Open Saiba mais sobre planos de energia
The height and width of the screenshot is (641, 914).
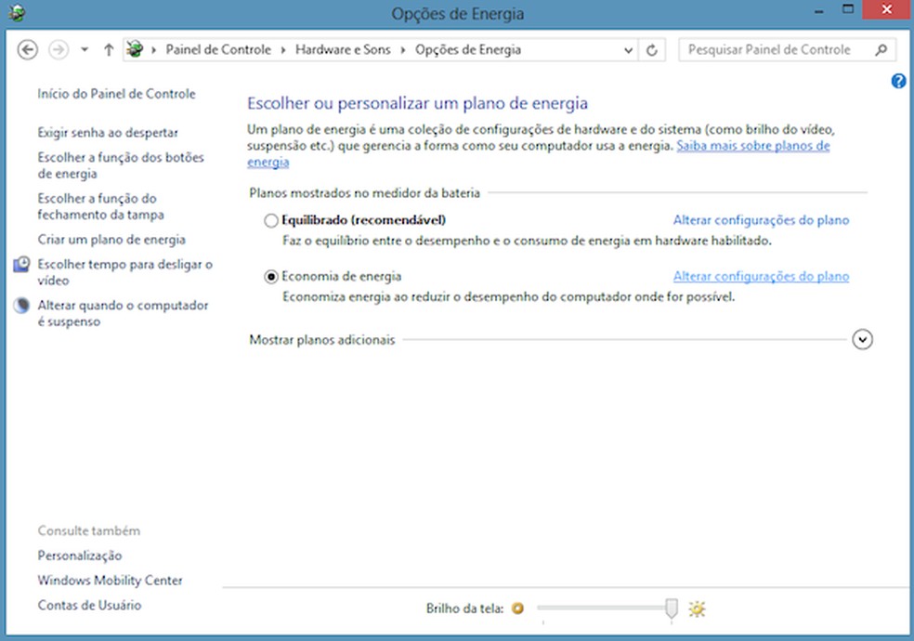pyautogui.click(x=752, y=146)
